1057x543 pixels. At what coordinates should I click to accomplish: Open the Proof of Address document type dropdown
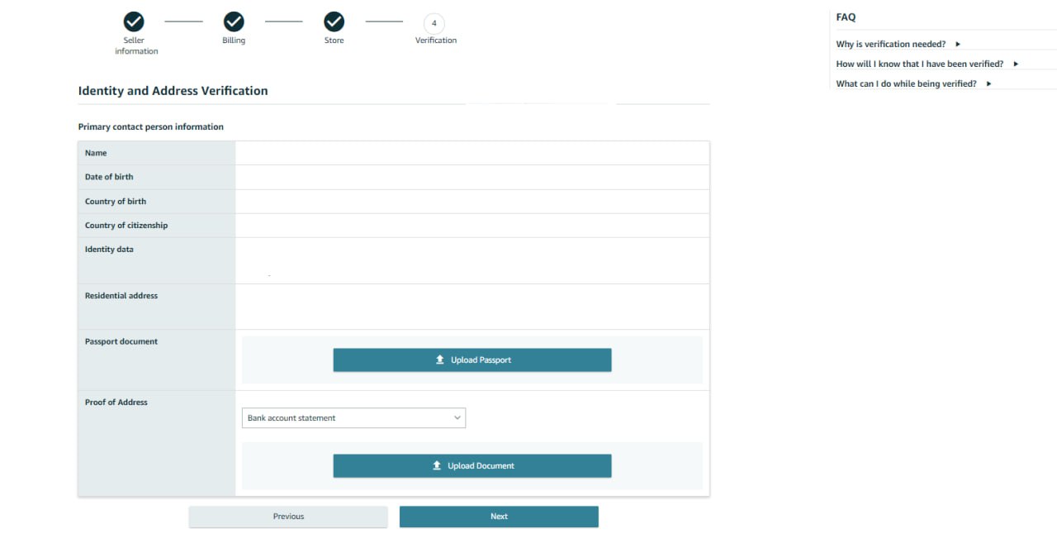pos(353,417)
